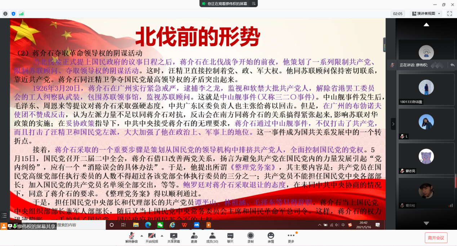
Task: Enter fullscreen using top-right fullscreen icon
Action: pyautogui.click(x=449, y=14)
